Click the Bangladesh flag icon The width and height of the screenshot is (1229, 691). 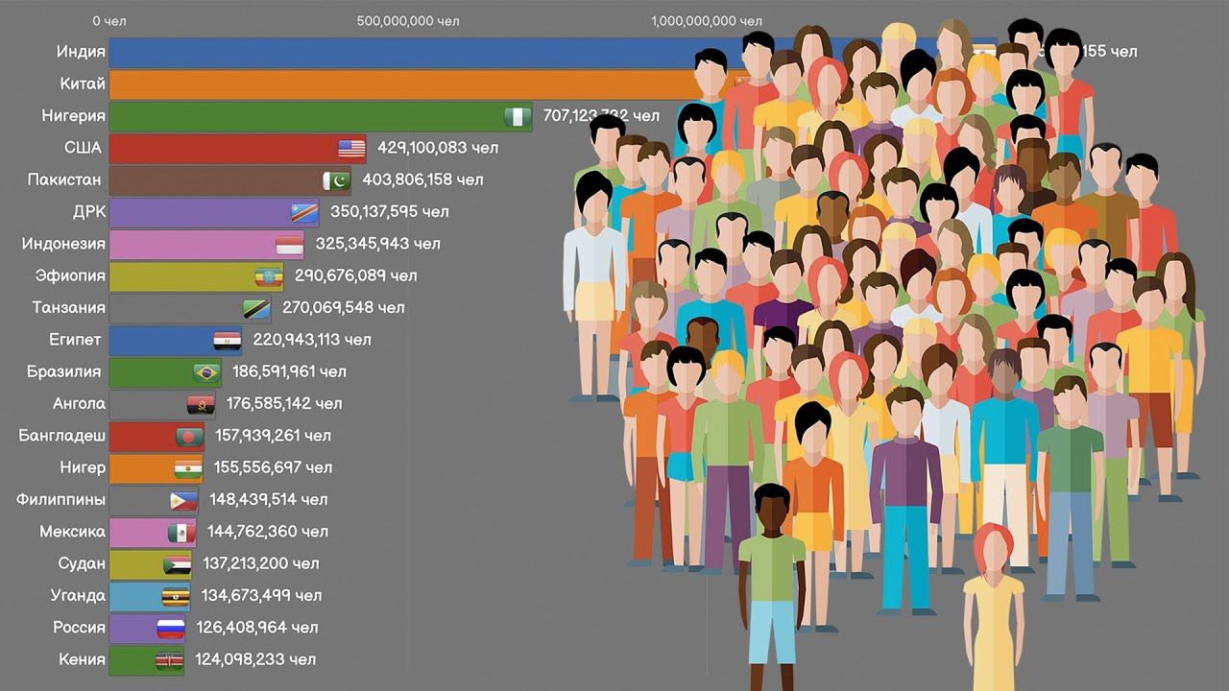(189, 437)
